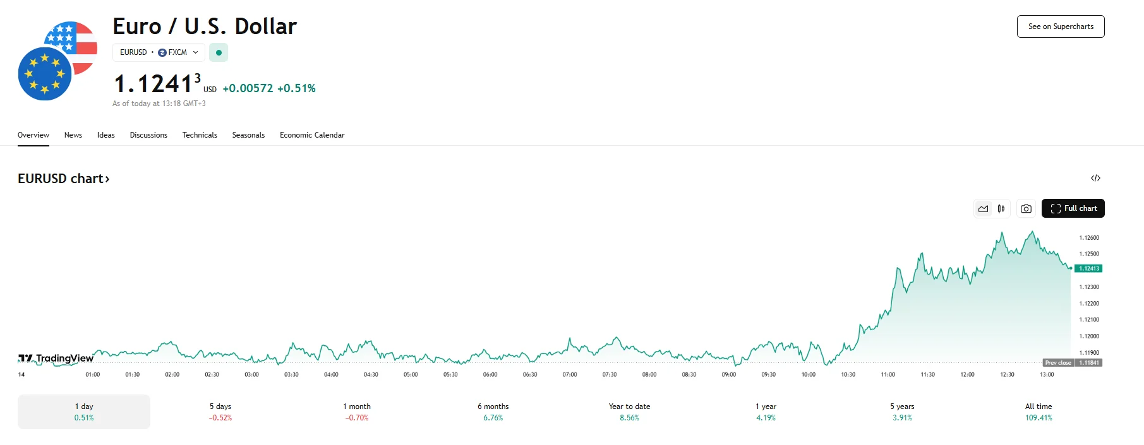1144x445 pixels.
Task: Select the 6 months time range
Action: coord(493,412)
